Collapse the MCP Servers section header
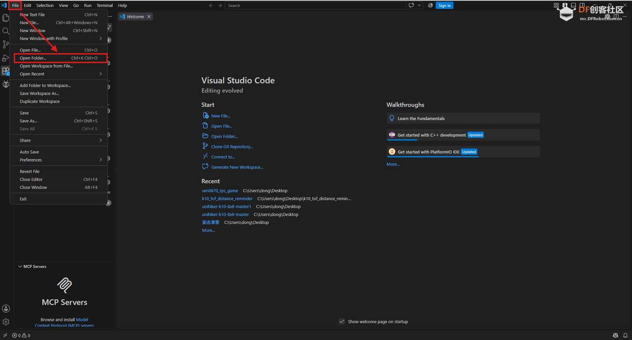Viewport: 632px width, 340px height. point(65,266)
